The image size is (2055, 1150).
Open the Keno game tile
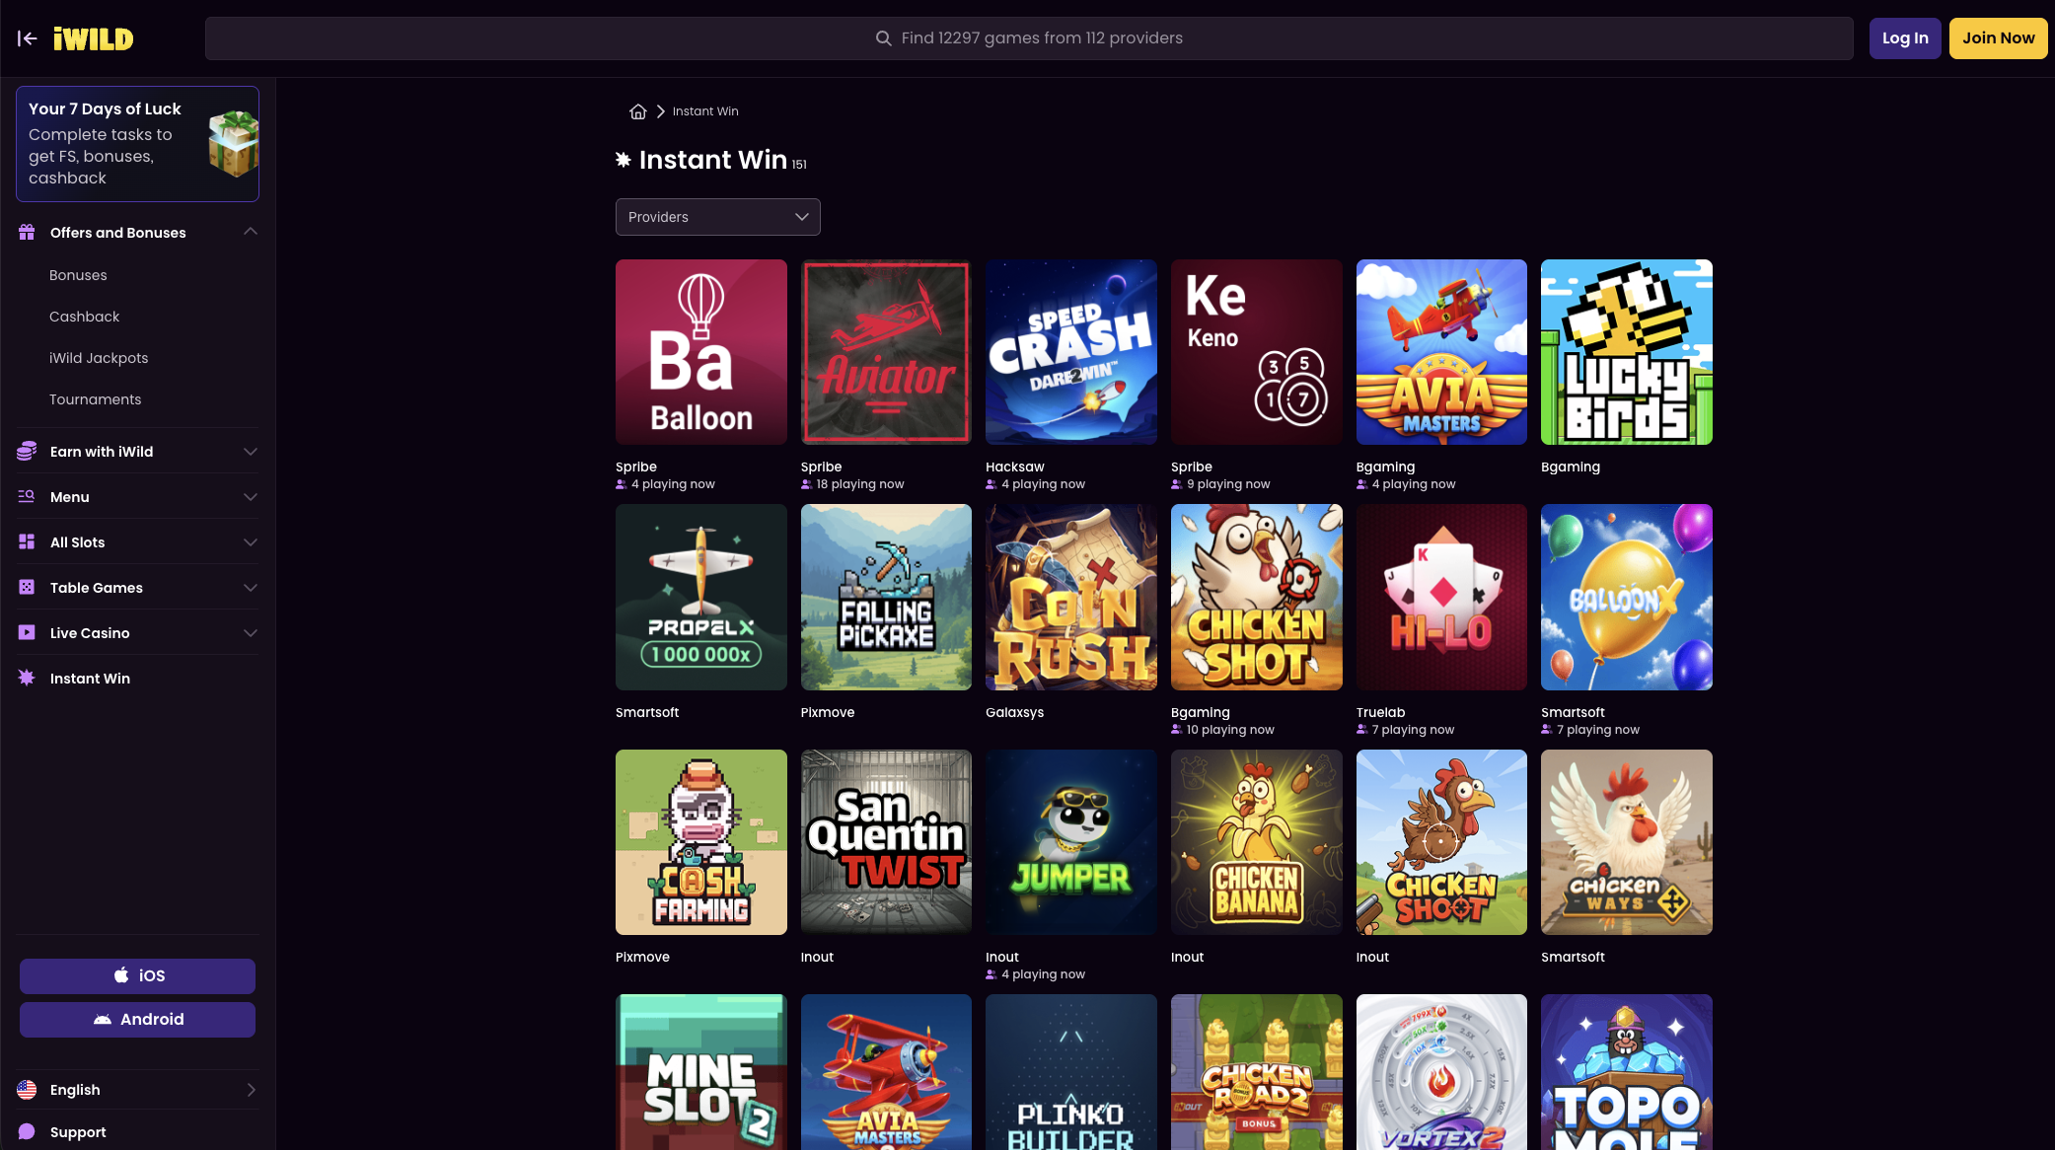point(1257,352)
